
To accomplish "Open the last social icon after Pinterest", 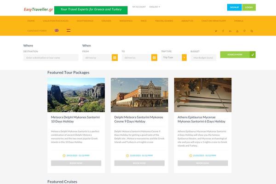I will click(x=252, y=31).
